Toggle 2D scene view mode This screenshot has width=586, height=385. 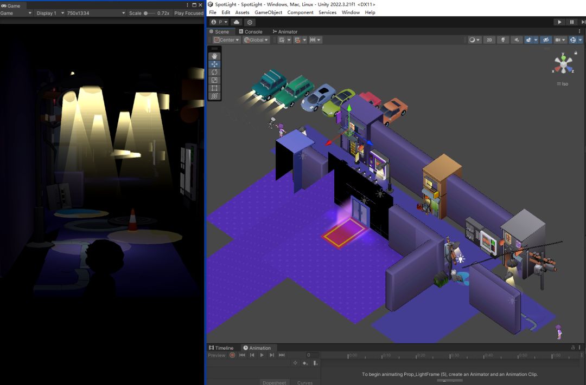tap(489, 40)
